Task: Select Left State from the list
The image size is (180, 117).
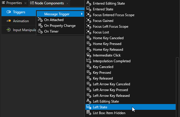Action: tap(100, 107)
